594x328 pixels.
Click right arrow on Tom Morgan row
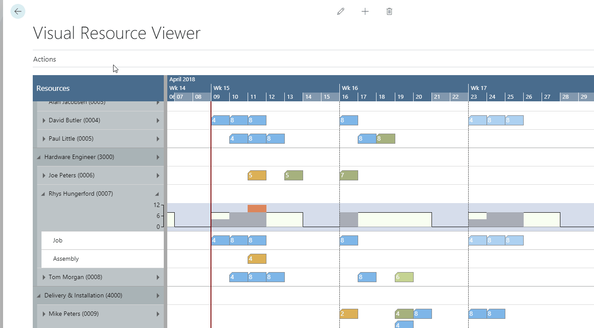[x=158, y=277]
